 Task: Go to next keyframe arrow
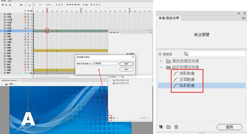62,5
